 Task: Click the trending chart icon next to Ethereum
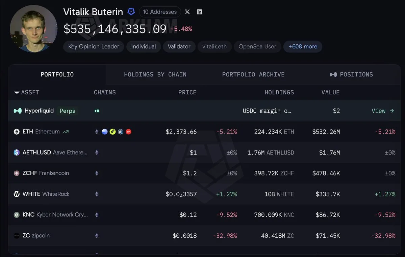coord(66,132)
